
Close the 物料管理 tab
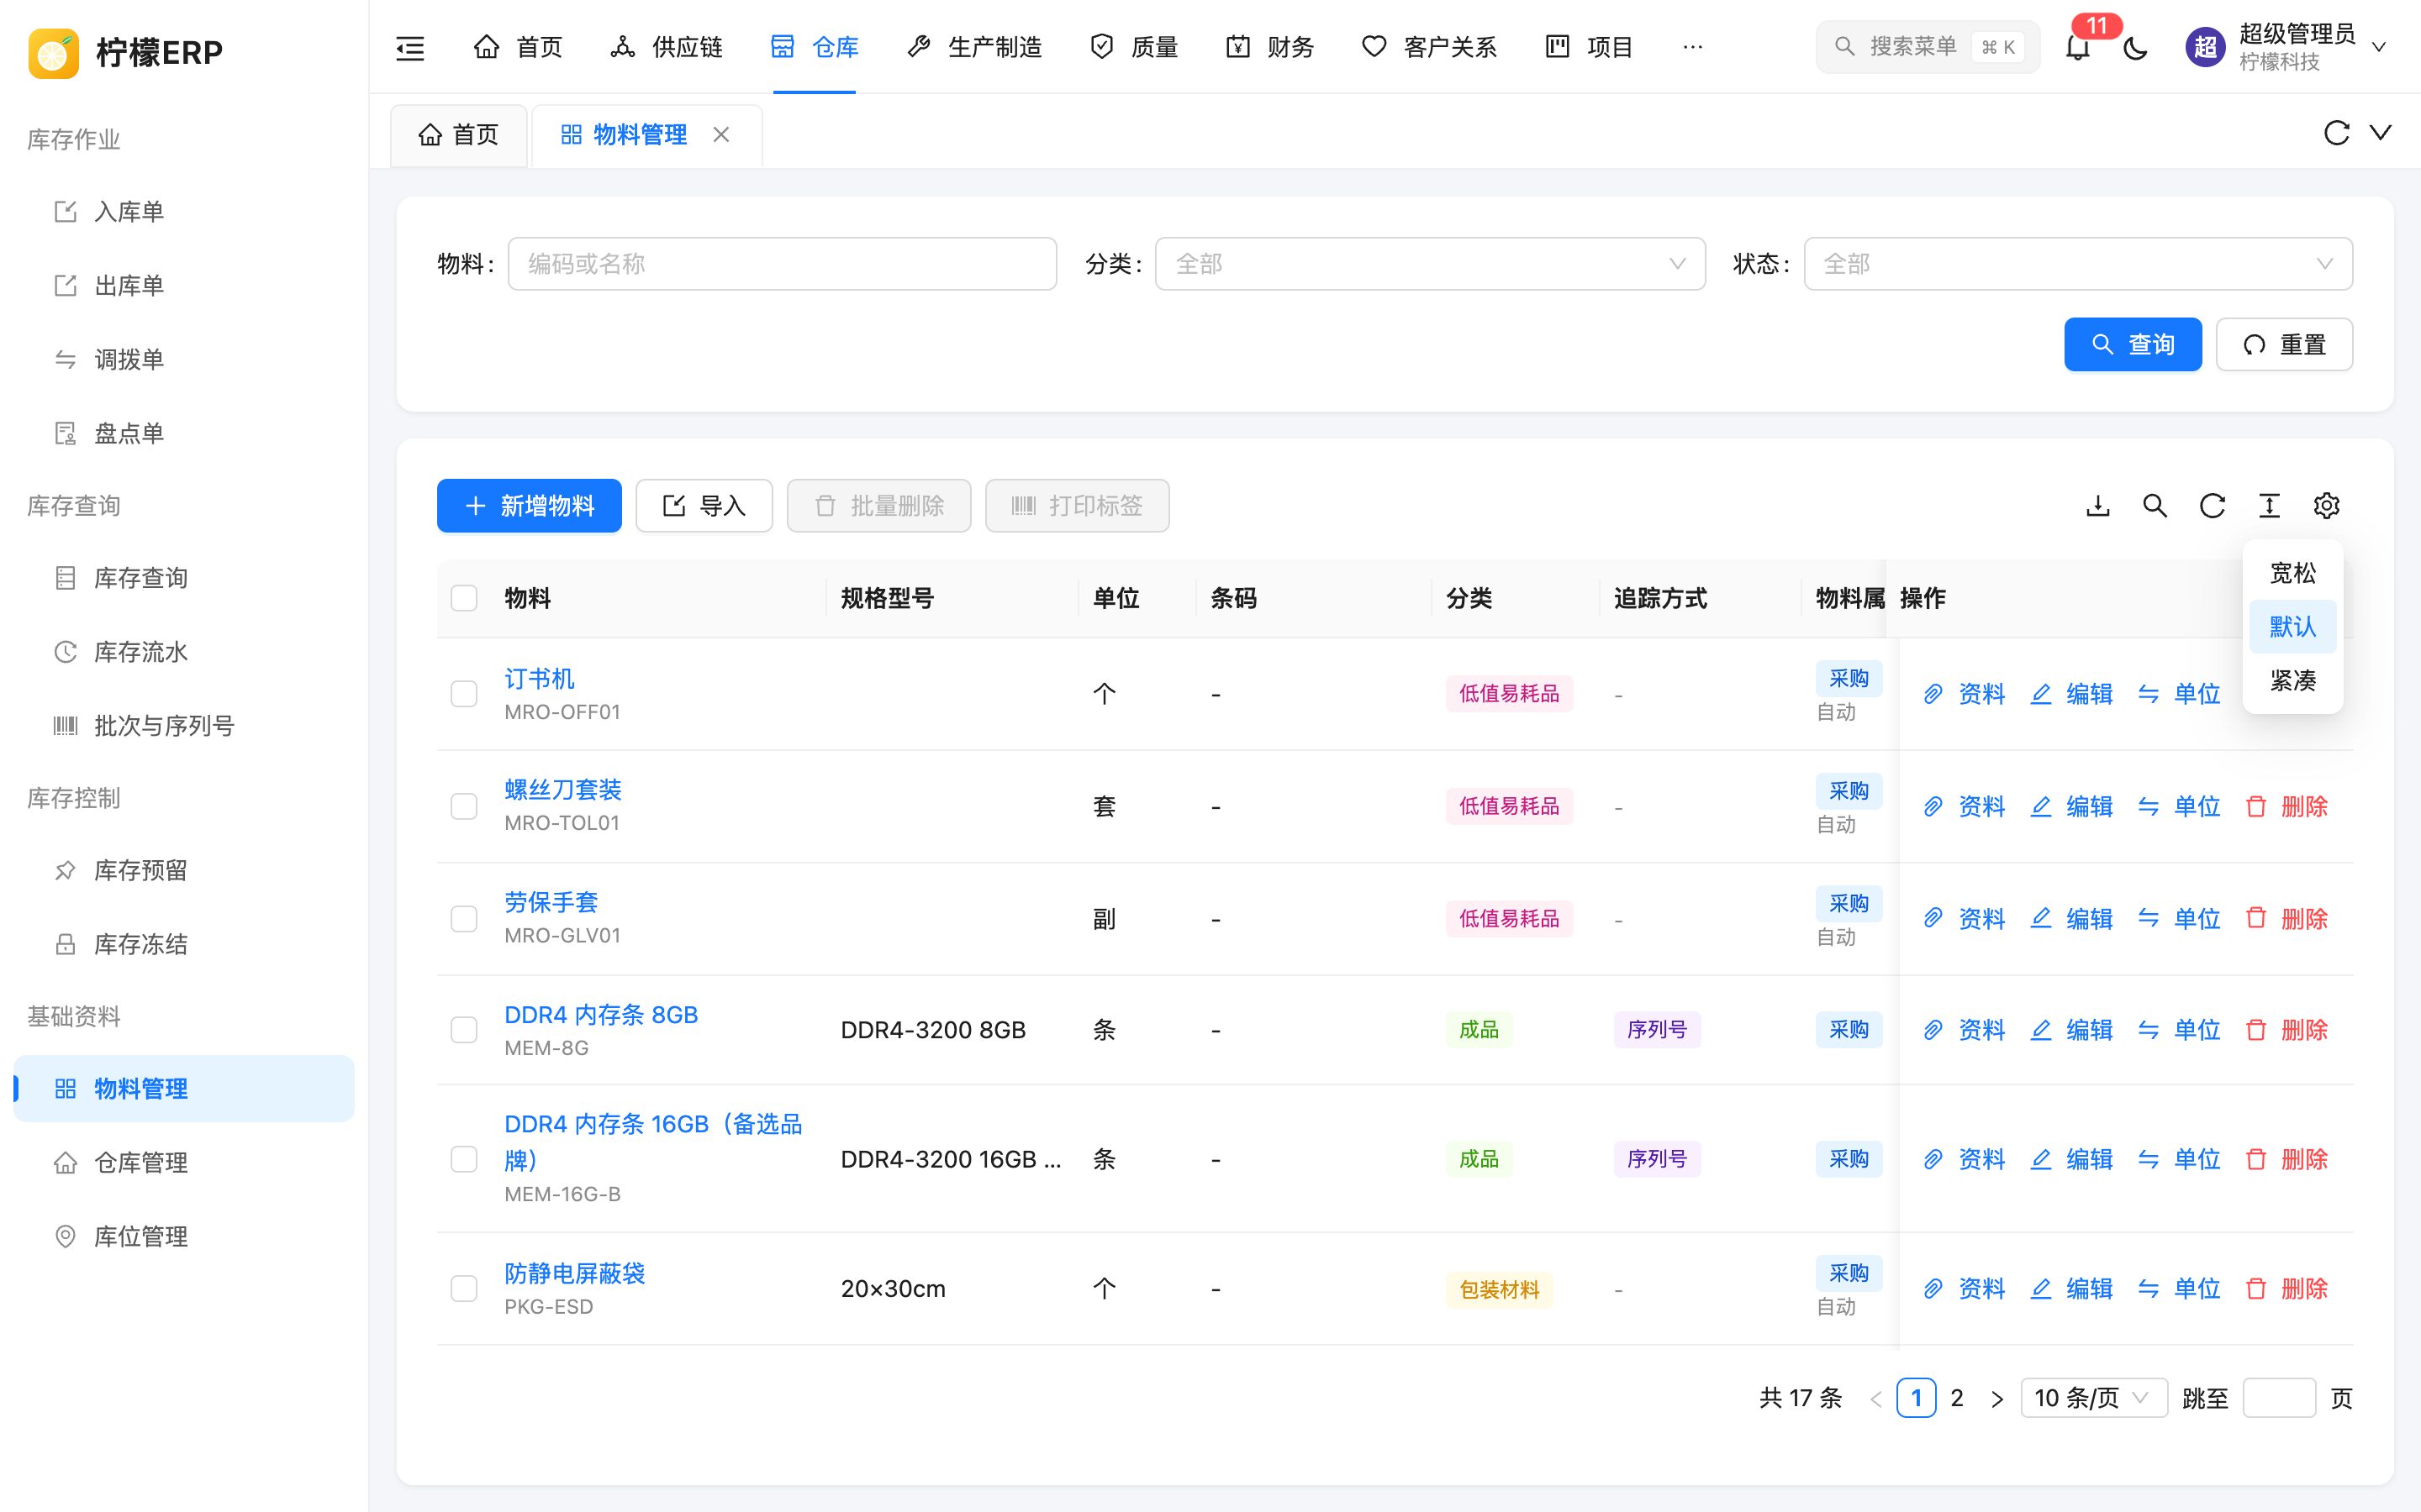point(721,134)
